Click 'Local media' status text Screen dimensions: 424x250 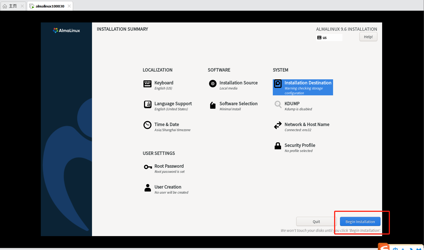pyautogui.click(x=229, y=88)
